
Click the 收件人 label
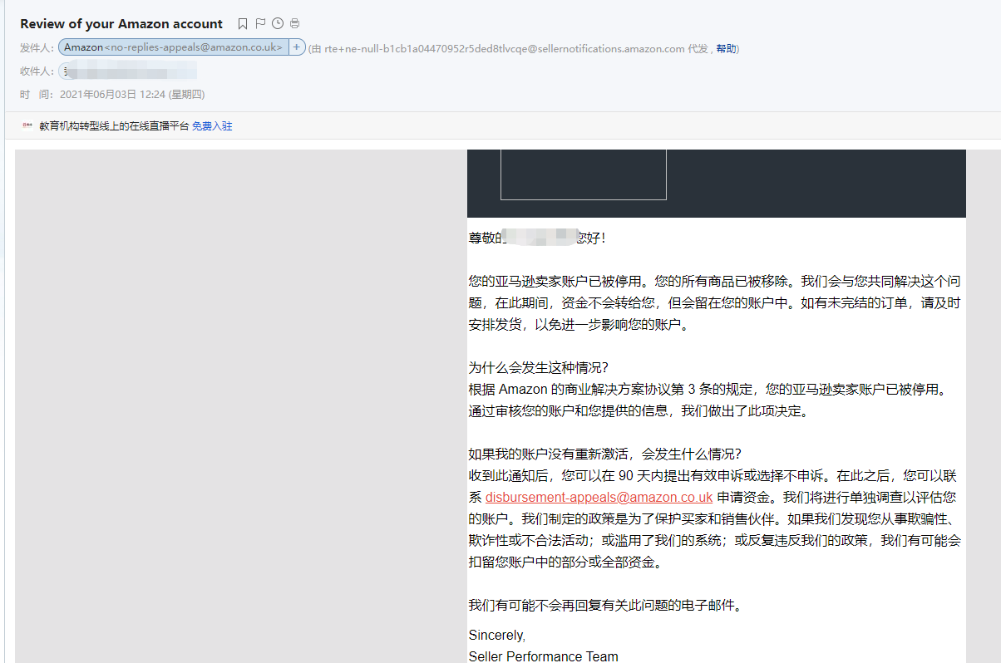(x=37, y=71)
